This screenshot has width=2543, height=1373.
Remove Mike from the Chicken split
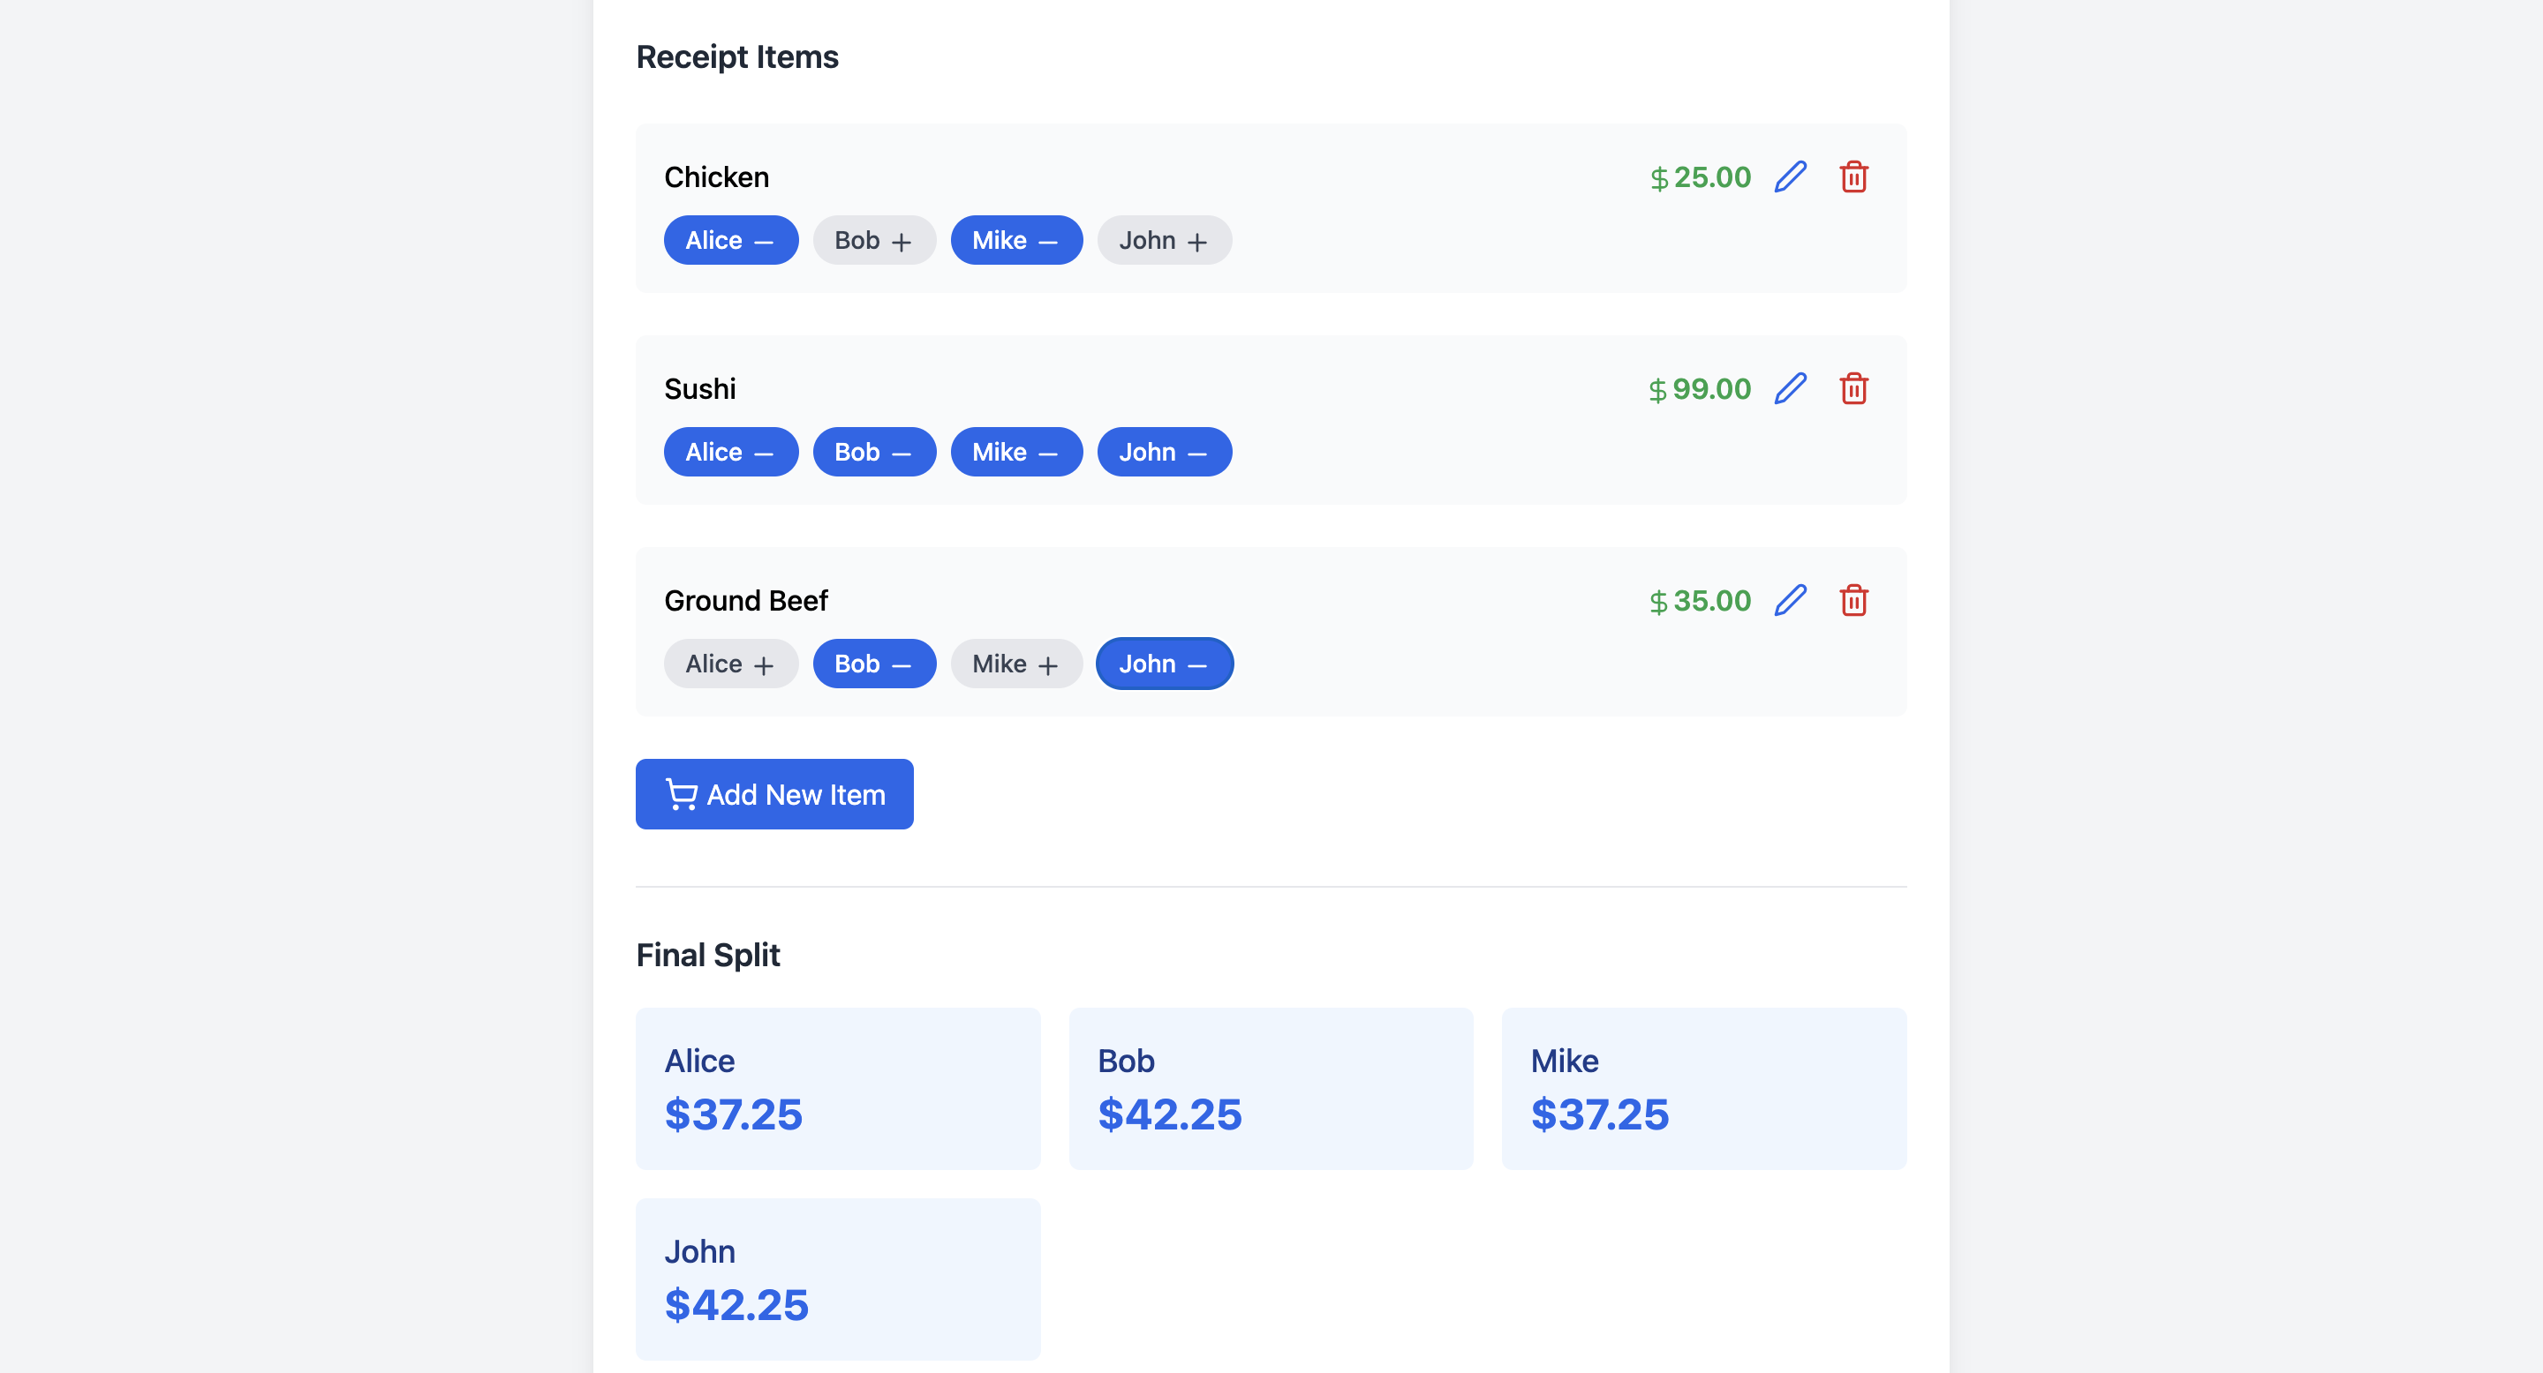[1015, 241]
